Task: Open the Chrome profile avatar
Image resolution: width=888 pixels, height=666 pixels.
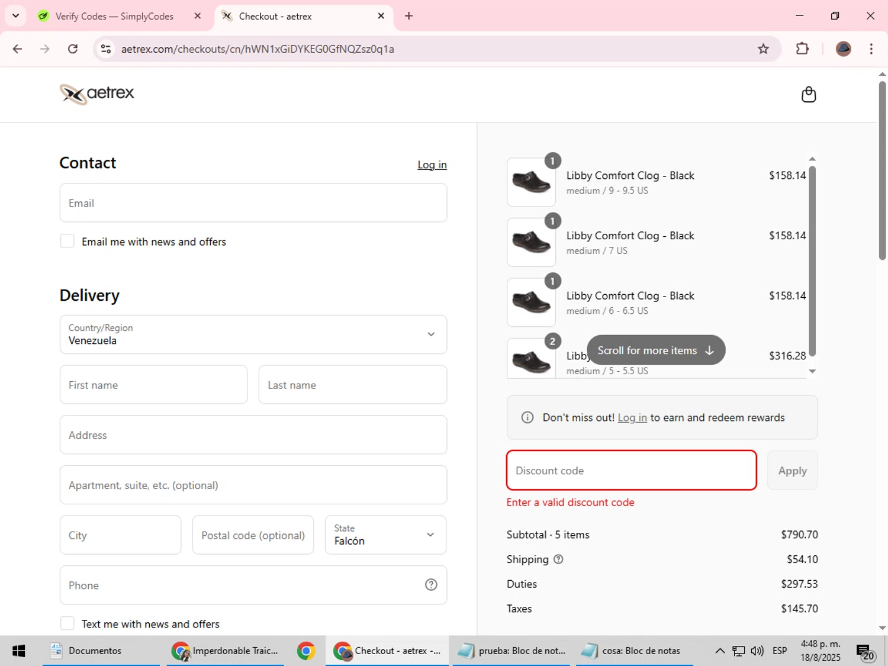Action: [x=844, y=49]
